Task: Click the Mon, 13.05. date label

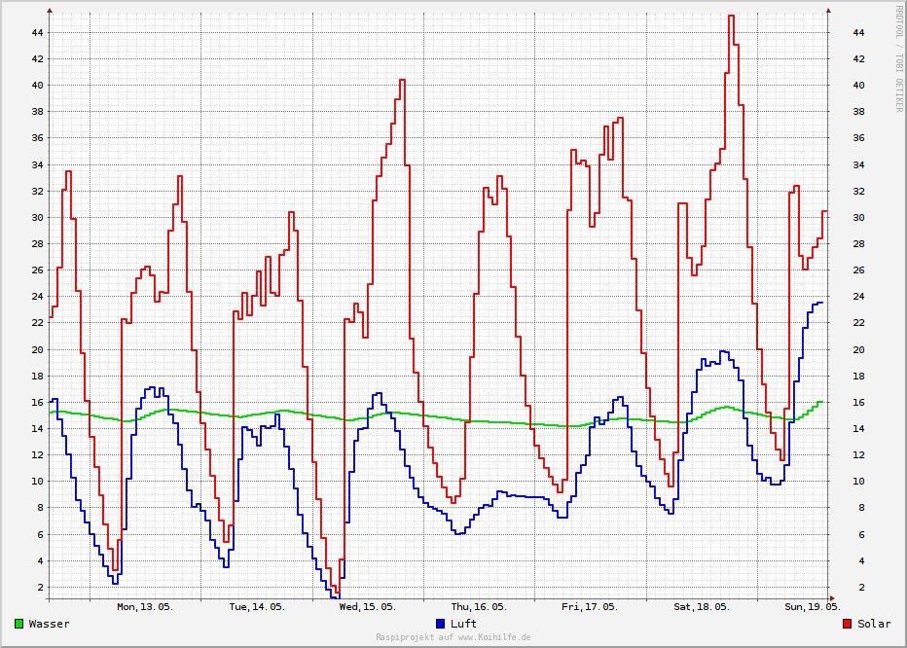Action: pos(145,606)
